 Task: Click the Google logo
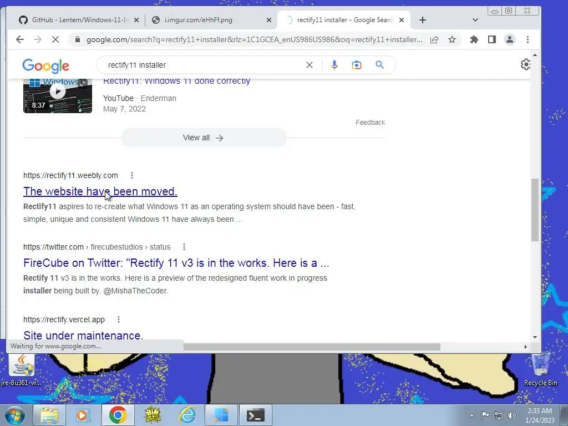click(x=45, y=65)
